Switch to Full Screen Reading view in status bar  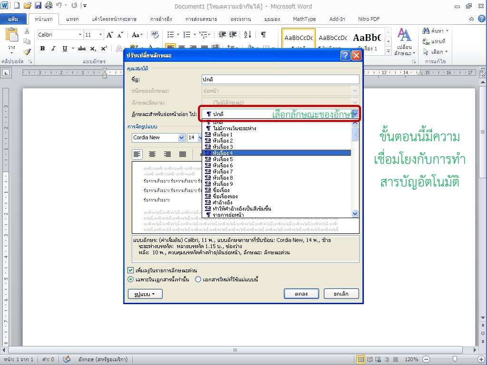click(370, 359)
